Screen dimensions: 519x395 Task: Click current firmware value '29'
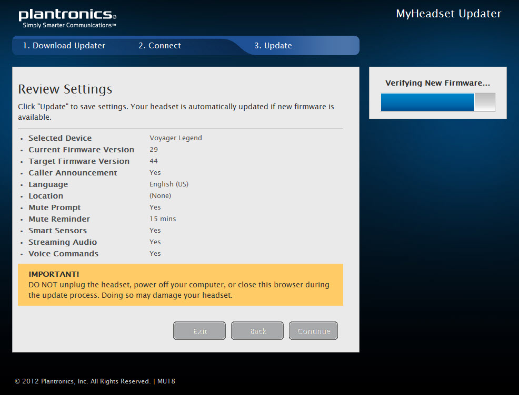click(x=154, y=150)
